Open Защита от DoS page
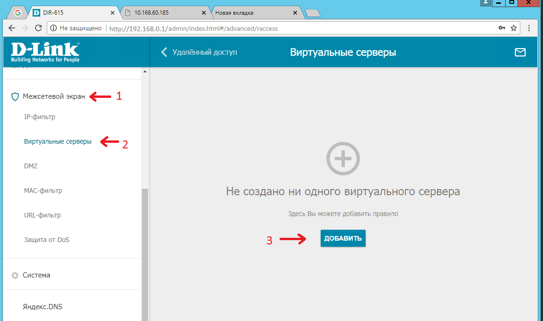The width and height of the screenshot is (543, 321). coord(47,240)
